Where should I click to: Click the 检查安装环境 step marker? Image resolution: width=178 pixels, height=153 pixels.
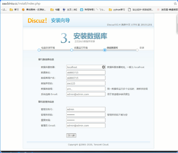coord(39,50)
